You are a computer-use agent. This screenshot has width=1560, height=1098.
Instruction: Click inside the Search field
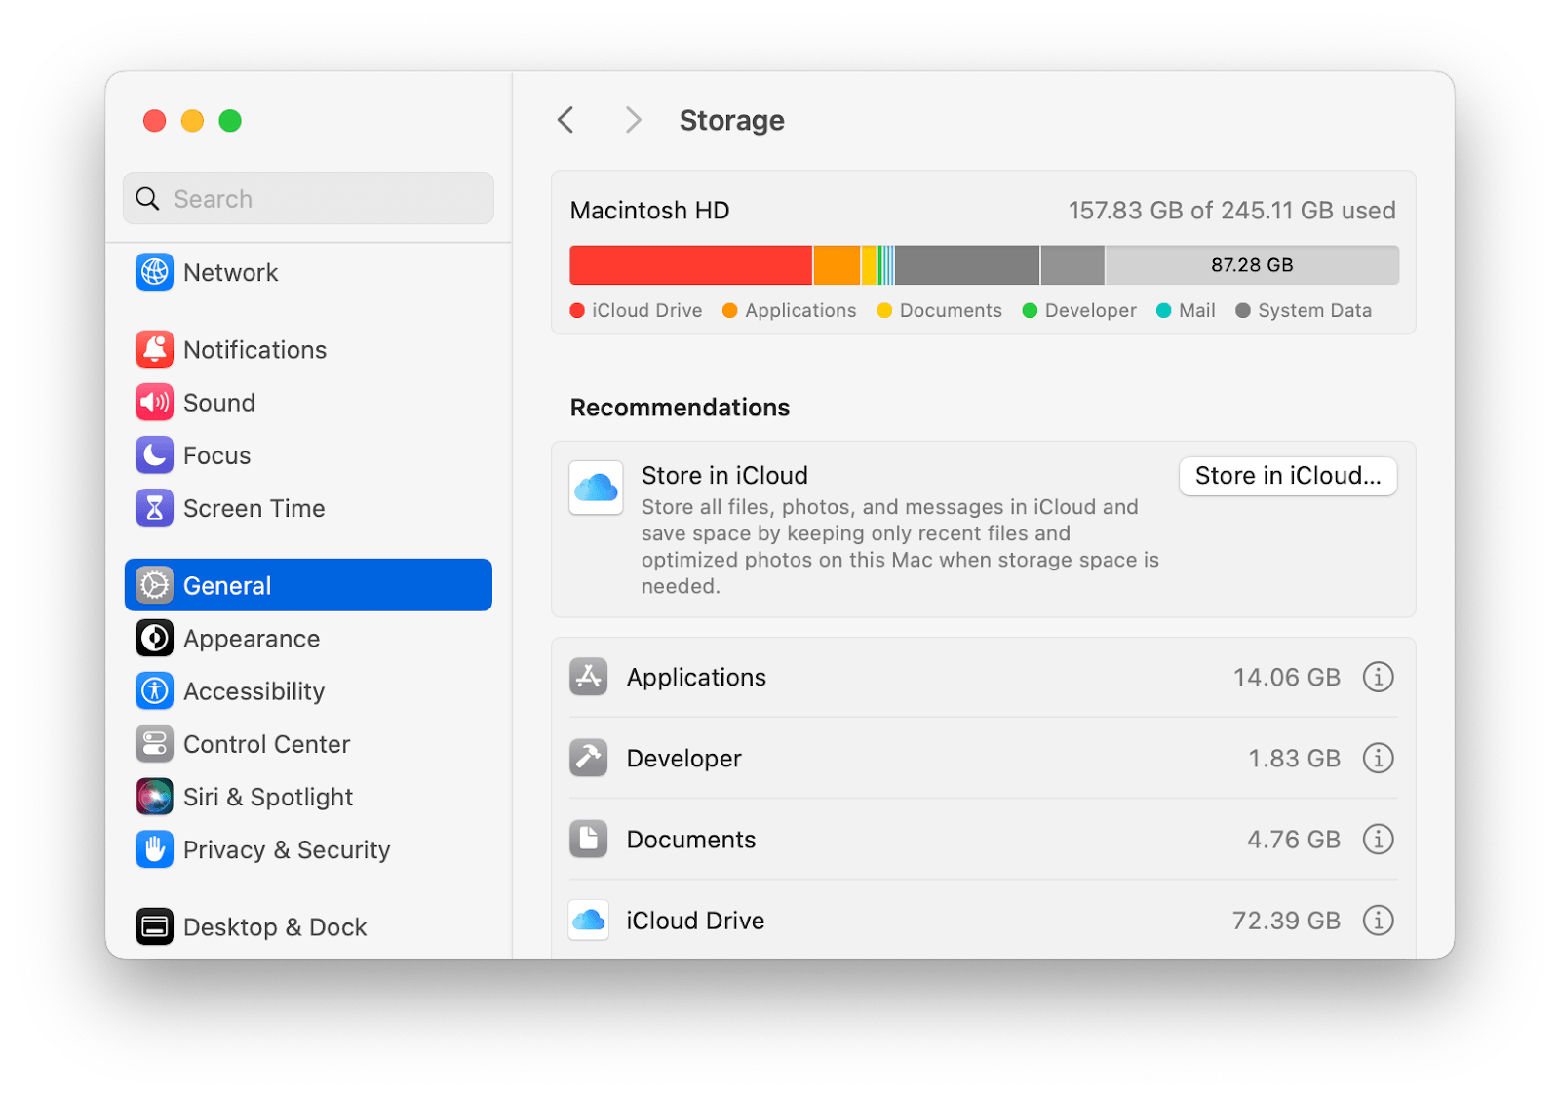[307, 198]
